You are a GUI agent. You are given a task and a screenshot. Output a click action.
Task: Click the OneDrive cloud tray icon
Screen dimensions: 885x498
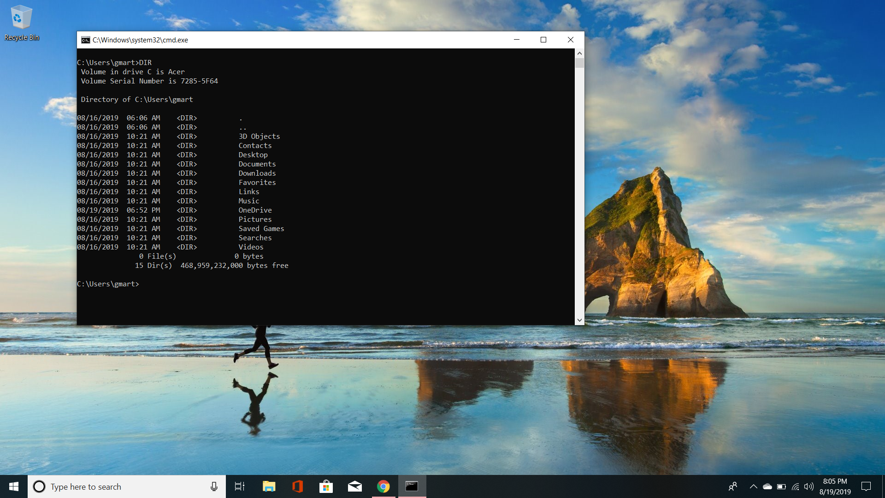pos(767,486)
